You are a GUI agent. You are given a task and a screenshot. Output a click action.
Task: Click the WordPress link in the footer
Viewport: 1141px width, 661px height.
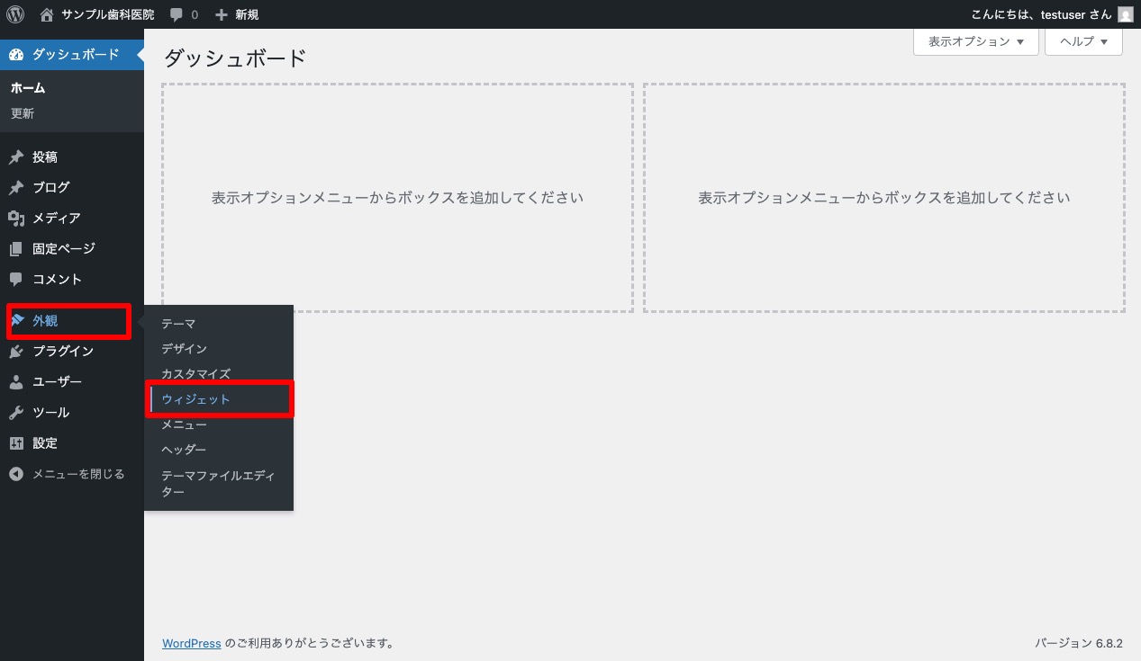191,643
